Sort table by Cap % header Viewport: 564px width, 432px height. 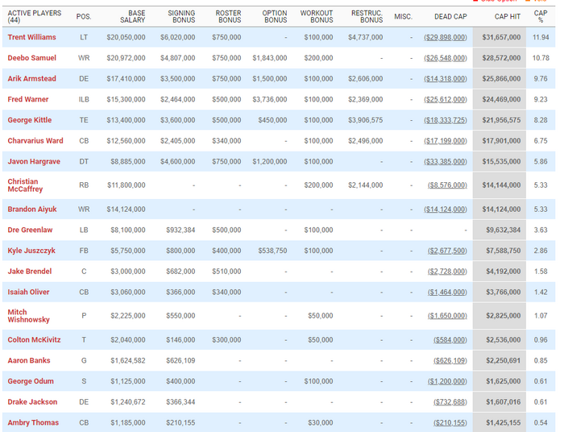coord(541,17)
